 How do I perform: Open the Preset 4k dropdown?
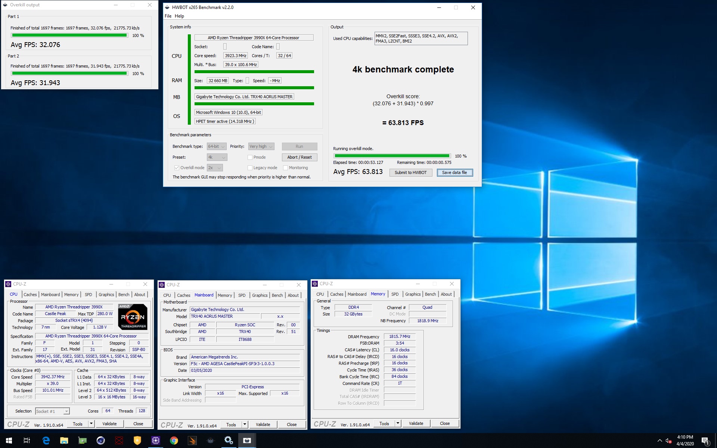(x=217, y=158)
